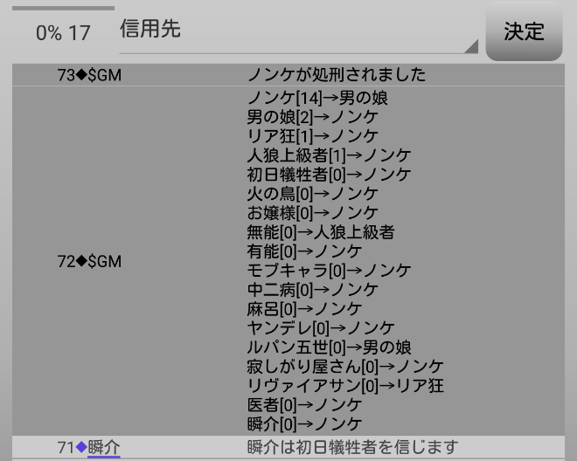This screenshot has height=461, width=577.
Task: Click the message 瞬介は初日犠牲者を信じます
Action: click(352, 448)
